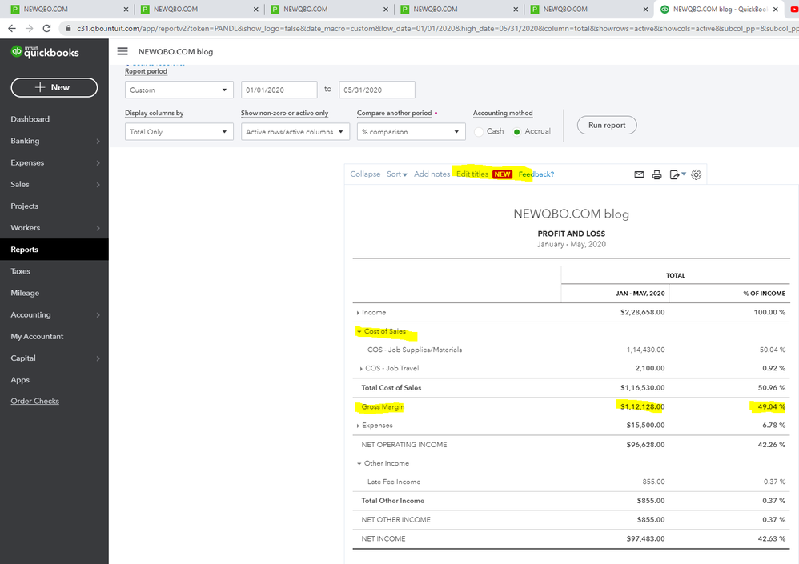The height and width of the screenshot is (564, 799).
Task: Open Banking in the sidebar
Action: (x=25, y=141)
